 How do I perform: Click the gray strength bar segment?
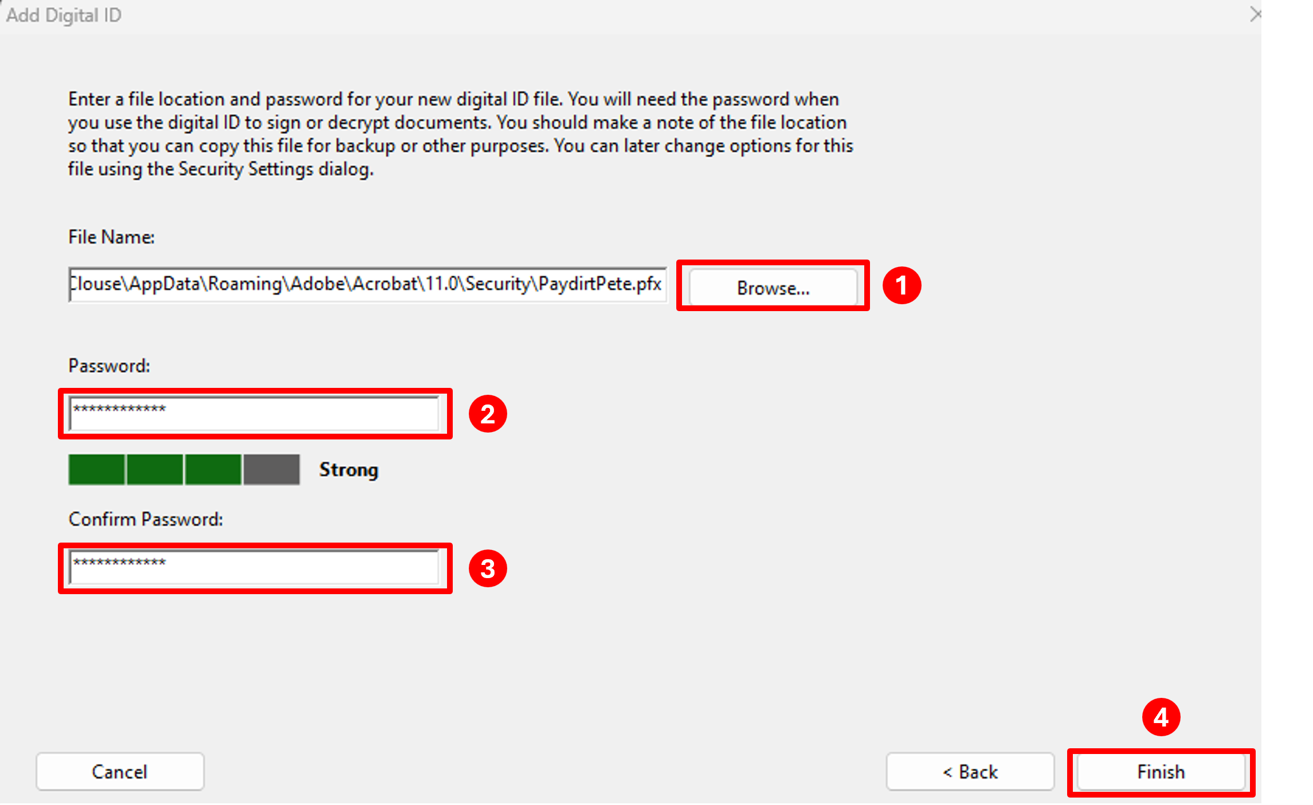[x=272, y=470]
